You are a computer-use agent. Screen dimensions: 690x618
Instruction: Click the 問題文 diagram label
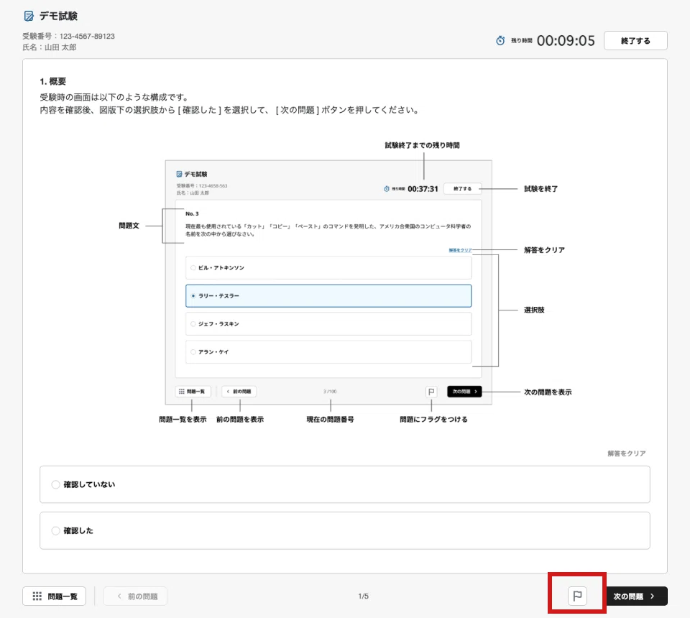click(x=129, y=226)
